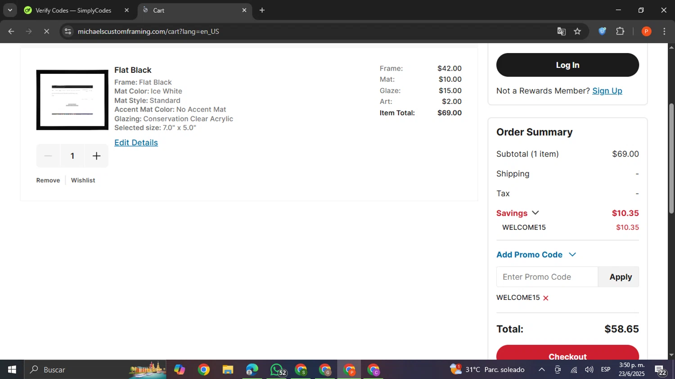Image resolution: width=675 pixels, height=379 pixels.
Task: Collapse the Savings chevron
Action: tap(535, 213)
